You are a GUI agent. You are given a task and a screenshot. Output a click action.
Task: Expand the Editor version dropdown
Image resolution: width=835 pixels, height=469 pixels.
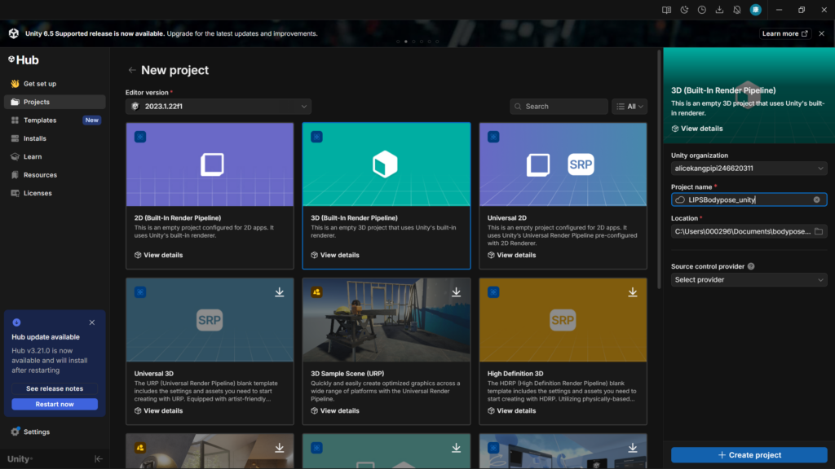point(219,107)
